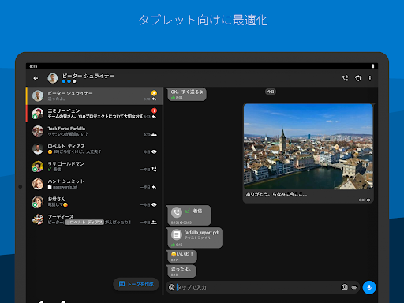Tap the いいね！ message bubble
Viewport: 404px width, 303px height.
(182, 256)
